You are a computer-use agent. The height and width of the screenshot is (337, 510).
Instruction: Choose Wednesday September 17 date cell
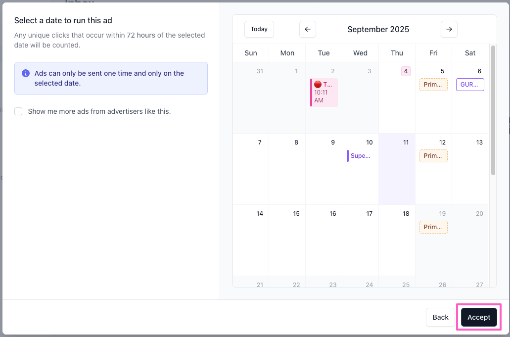click(360, 240)
